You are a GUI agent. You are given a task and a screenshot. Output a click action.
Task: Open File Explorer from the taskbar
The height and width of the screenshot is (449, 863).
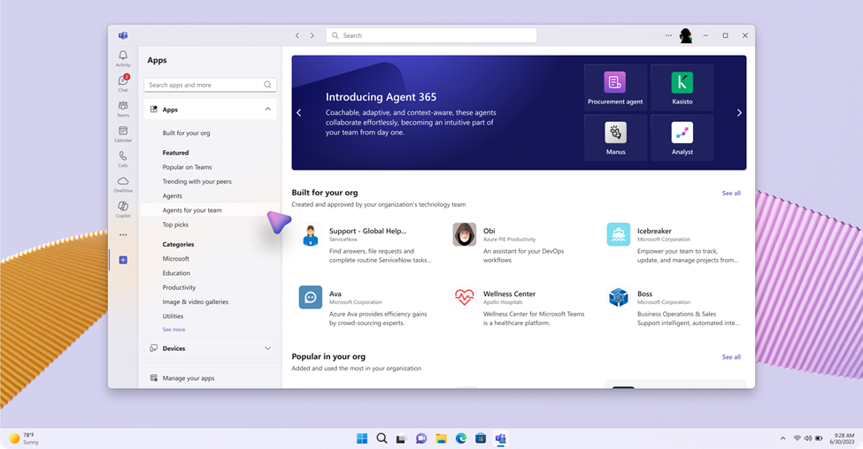point(441,438)
